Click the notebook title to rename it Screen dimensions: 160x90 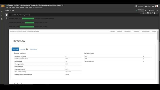click(34, 5)
